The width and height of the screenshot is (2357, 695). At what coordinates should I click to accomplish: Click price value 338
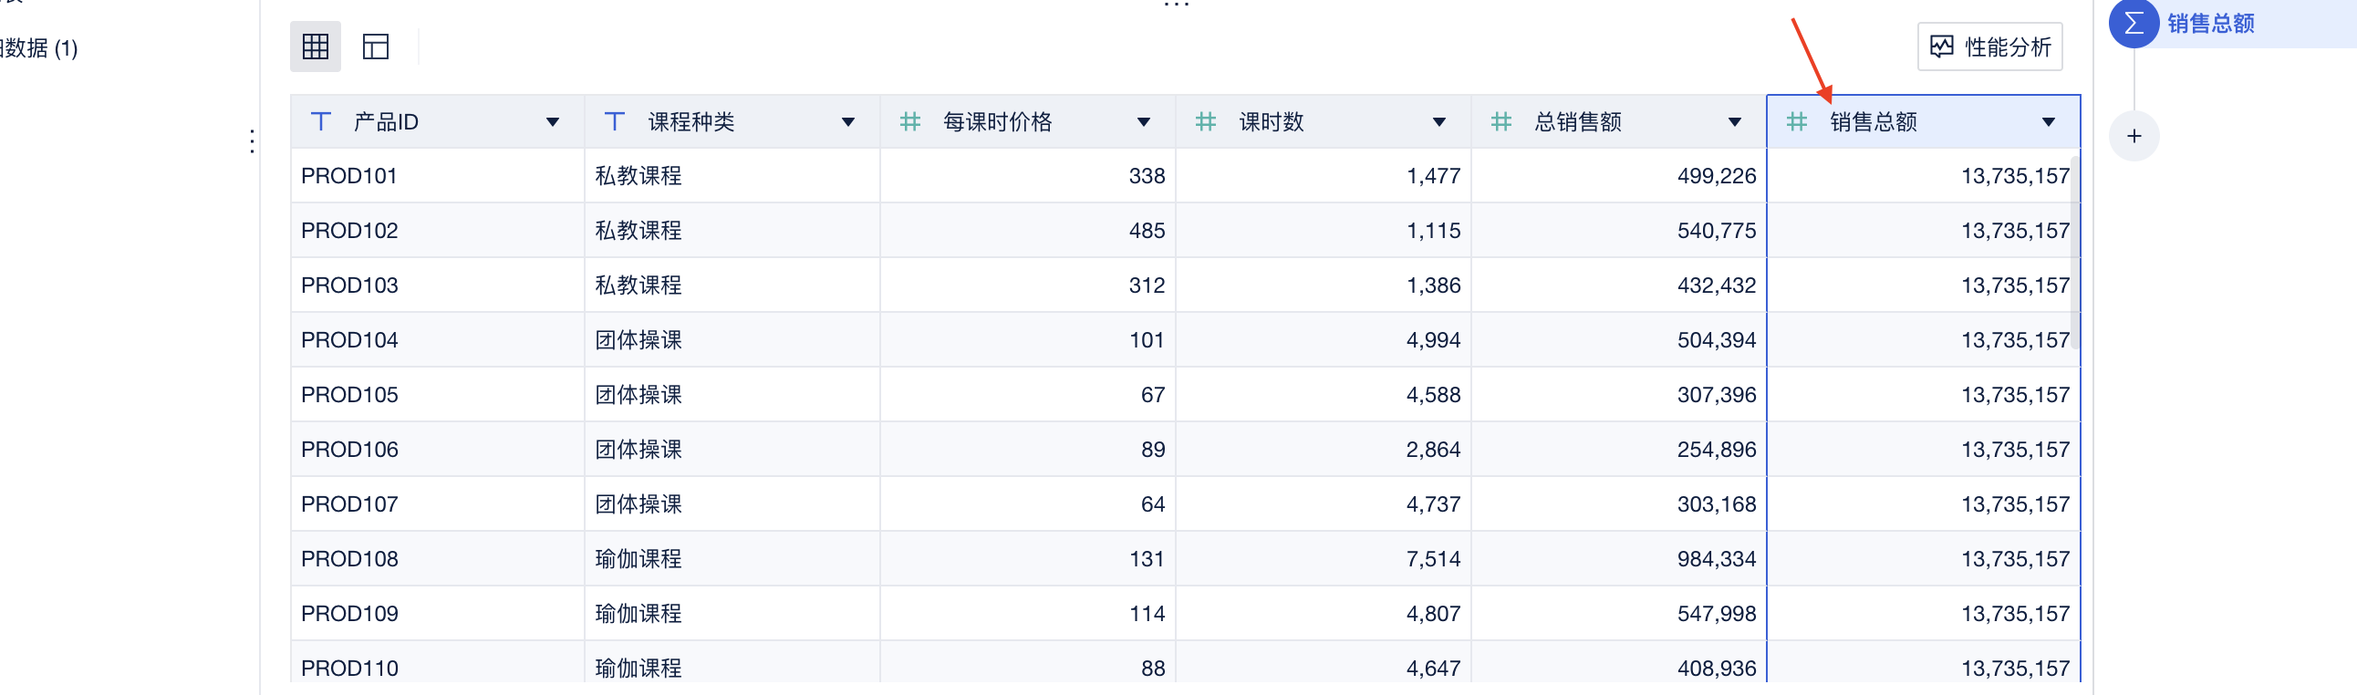click(1147, 176)
